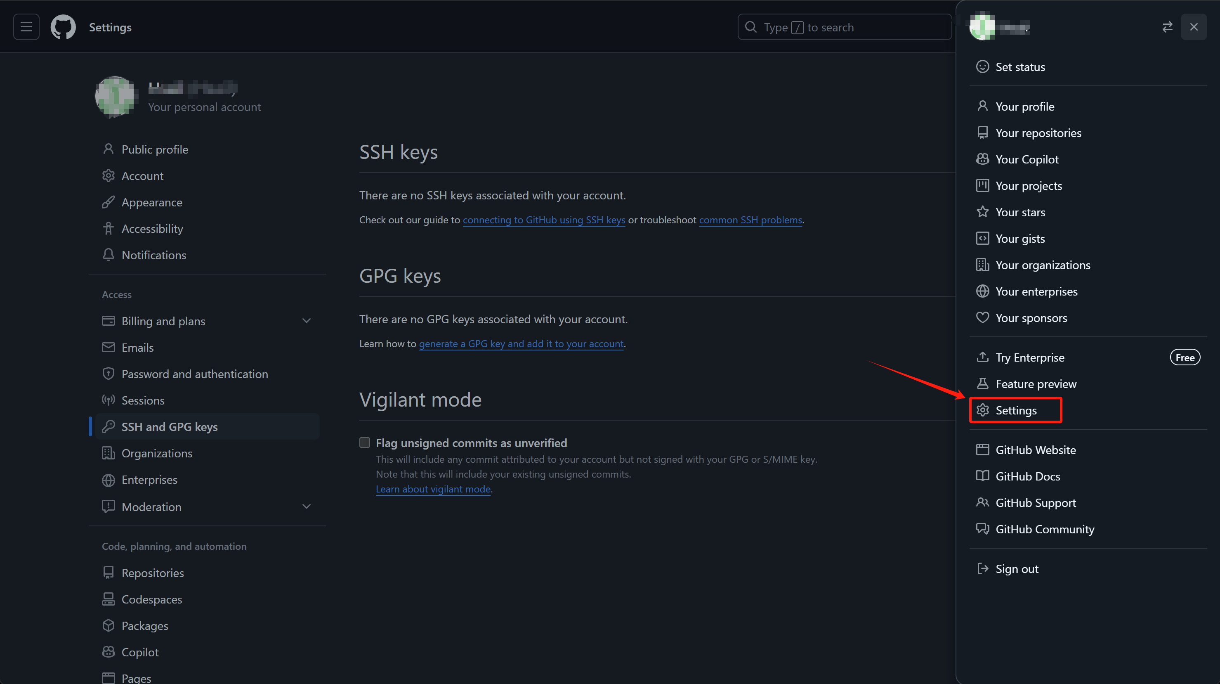Click the Set status smiley icon
The width and height of the screenshot is (1220, 684).
coord(982,67)
